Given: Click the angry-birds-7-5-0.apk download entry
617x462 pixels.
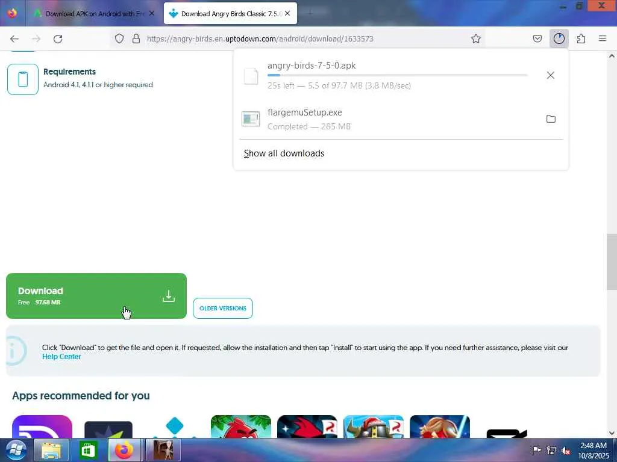Looking at the screenshot, I should click(x=401, y=75).
